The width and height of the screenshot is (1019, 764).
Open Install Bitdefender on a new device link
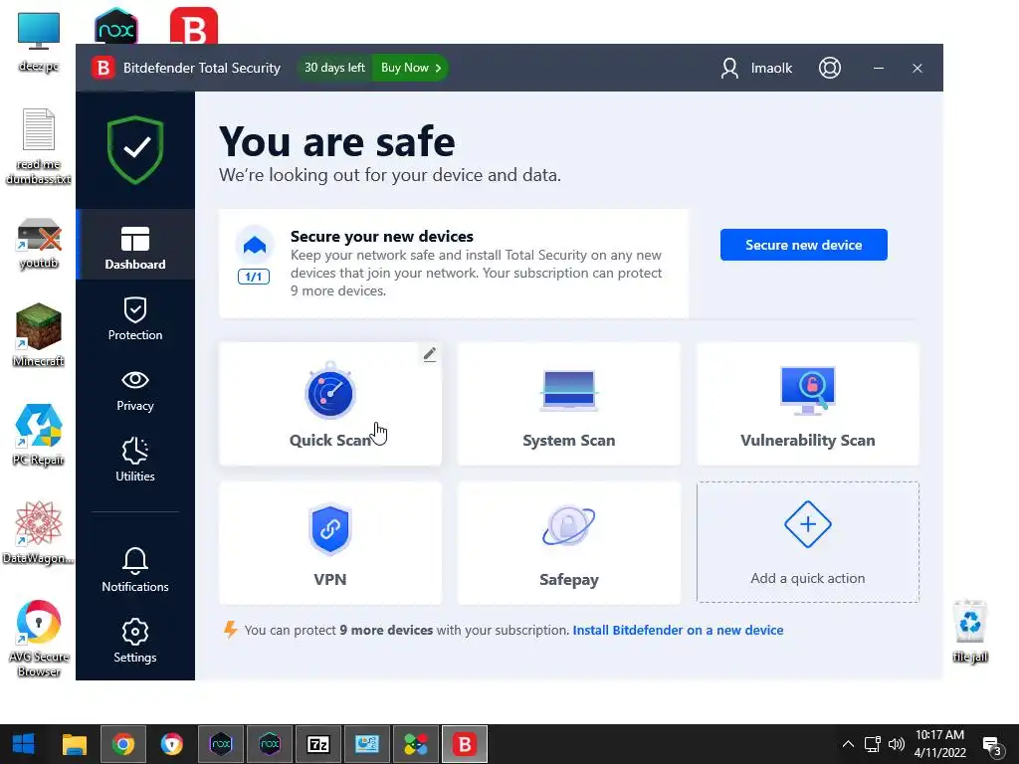coord(678,630)
